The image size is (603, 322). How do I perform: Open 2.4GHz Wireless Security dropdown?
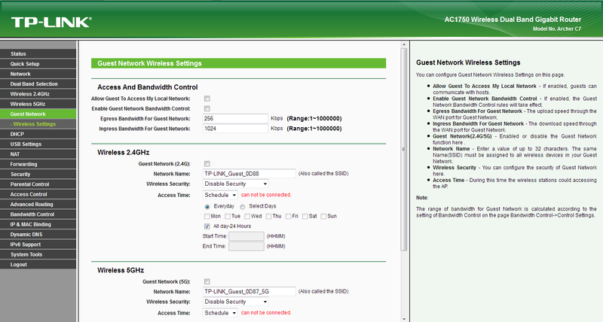pyautogui.click(x=236, y=183)
